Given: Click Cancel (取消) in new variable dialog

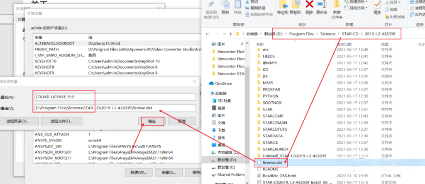Looking at the screenshot, I should (x=182, y=121).
